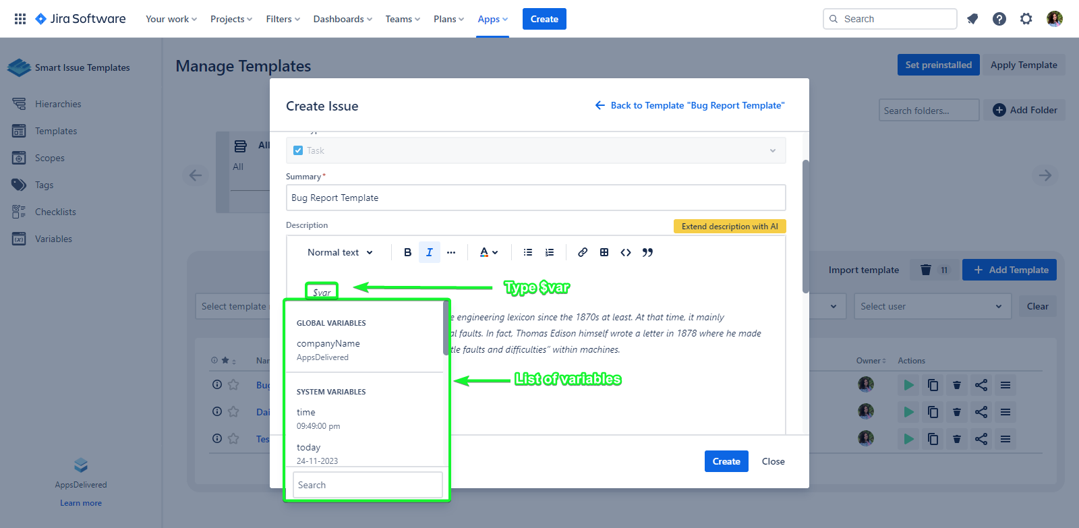
Task: Click Extend description with AI button
Action: coord(729,227)
